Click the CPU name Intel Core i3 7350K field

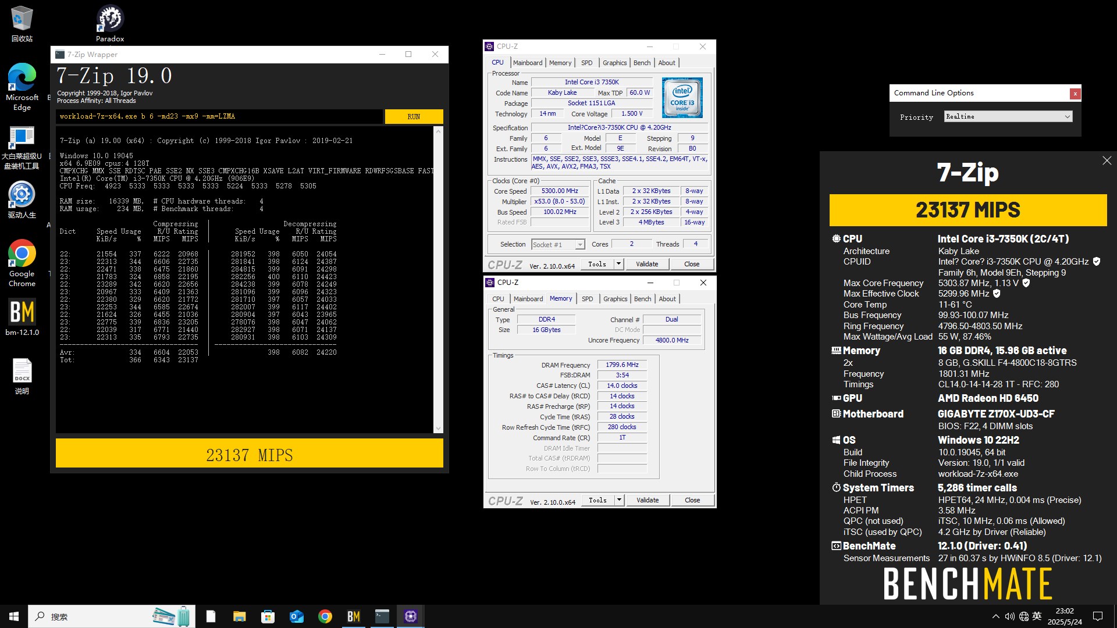pyautogui.click(x=592, y=83)
